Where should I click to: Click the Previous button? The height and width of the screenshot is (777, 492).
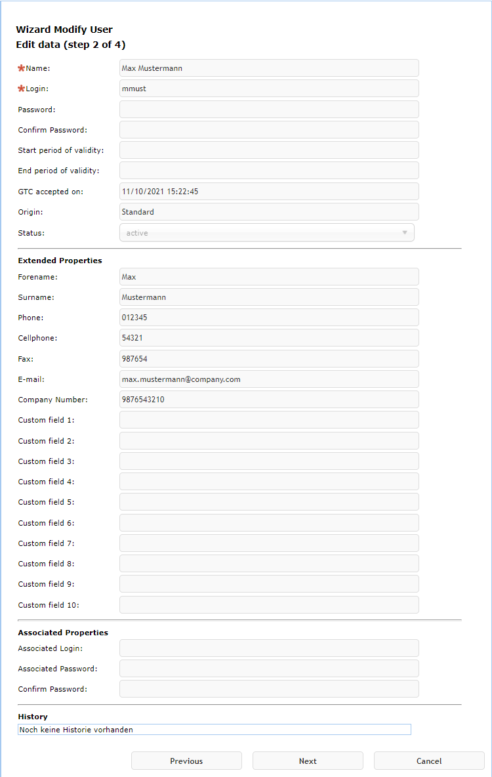(x=186, y=761)
